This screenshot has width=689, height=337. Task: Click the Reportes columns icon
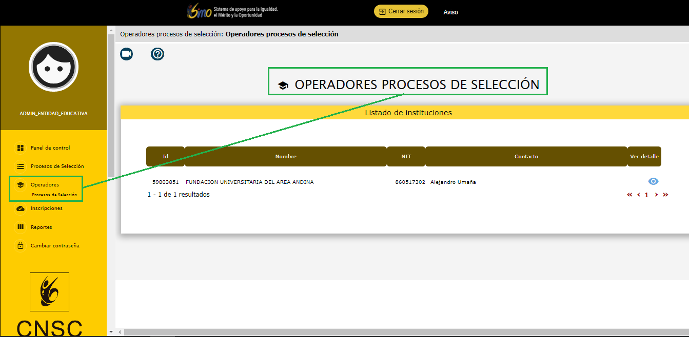pos(21,227)
